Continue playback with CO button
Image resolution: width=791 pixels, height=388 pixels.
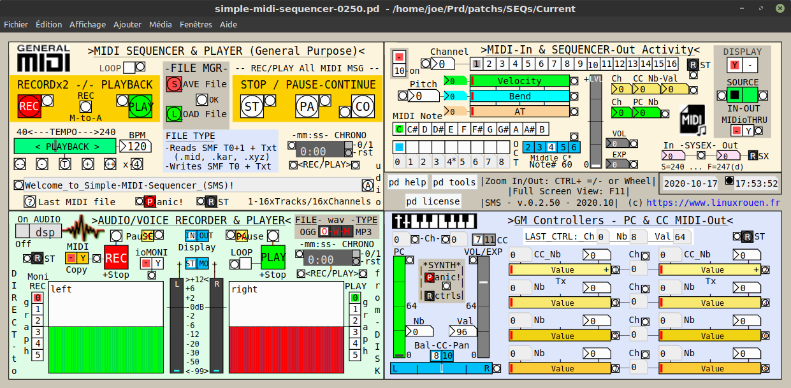(362, 106)
